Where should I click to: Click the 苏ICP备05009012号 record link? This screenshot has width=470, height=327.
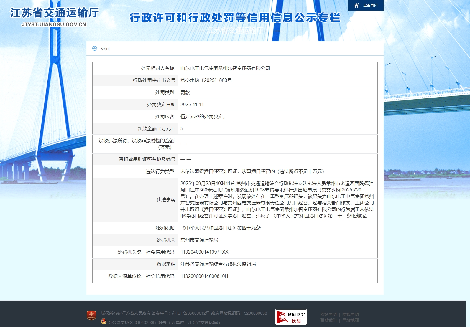tap(191, 313)
